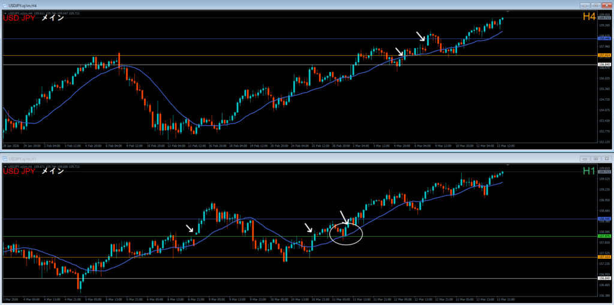Click the green 157.975 price label on H1 chart
This screenshot has height=305, width=614.
click(604, 236)
